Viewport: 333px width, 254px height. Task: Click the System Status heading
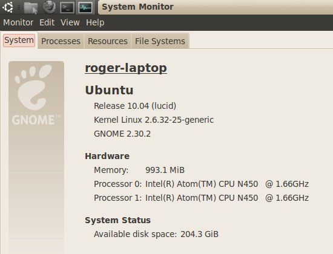point(117,220)
